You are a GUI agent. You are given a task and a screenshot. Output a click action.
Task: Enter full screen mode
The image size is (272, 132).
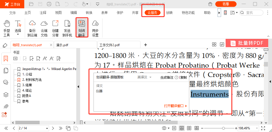[x=263, y=128]
